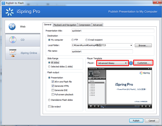Click the player template preview thumbnail

120,88
